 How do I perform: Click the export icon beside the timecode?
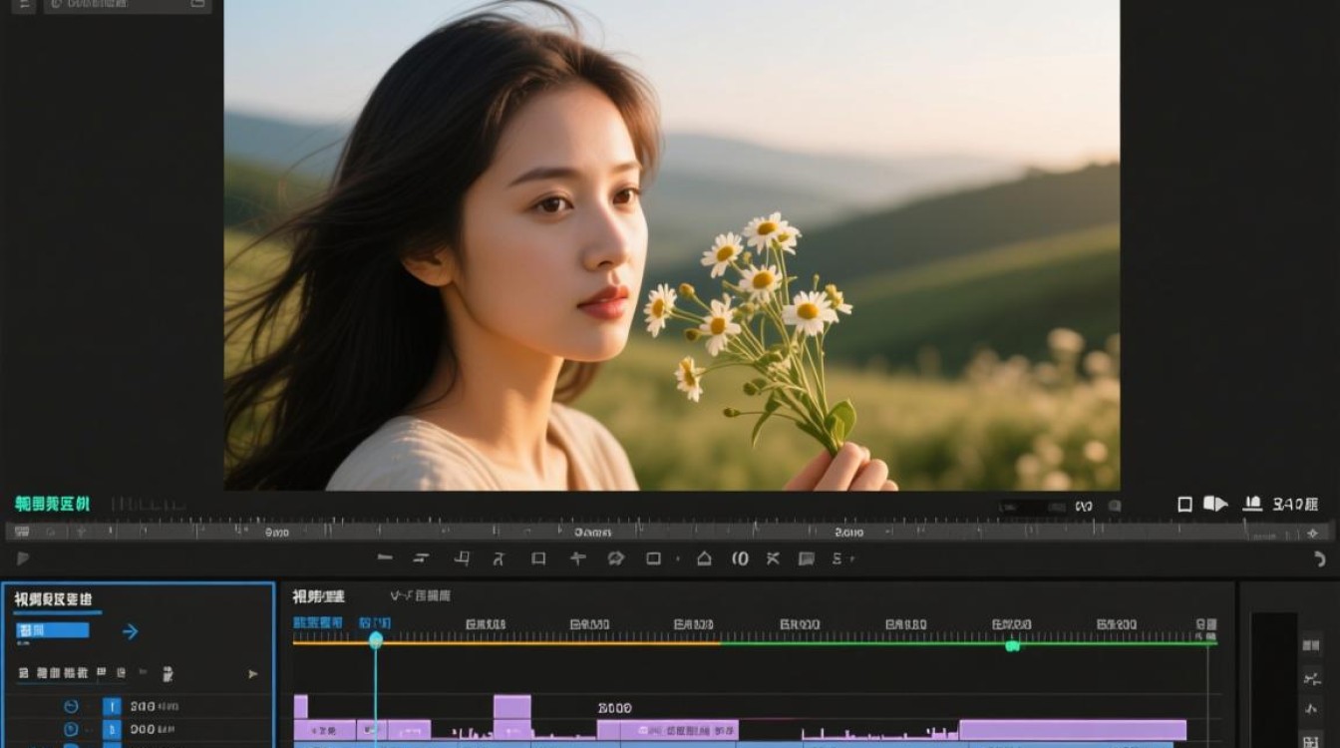pyautogui.click(x=1253, y=505)
